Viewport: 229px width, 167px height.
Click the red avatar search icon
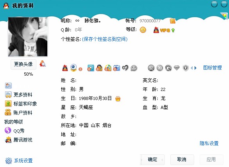[x=43, y=64]
